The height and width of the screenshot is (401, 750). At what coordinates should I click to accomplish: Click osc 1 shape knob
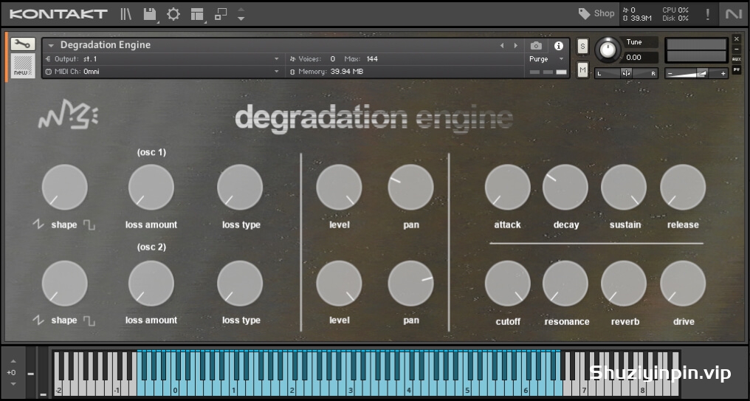pyautogui.click(x=64, y=187)
